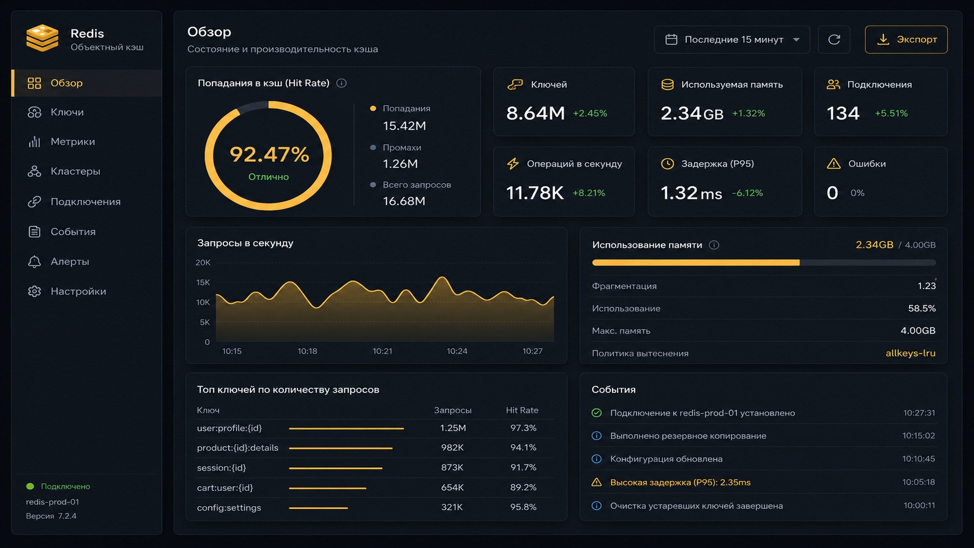Click the user:profile:{id} key name
The width and height of the screenshot is (974, 548).
tap(229, 428)
